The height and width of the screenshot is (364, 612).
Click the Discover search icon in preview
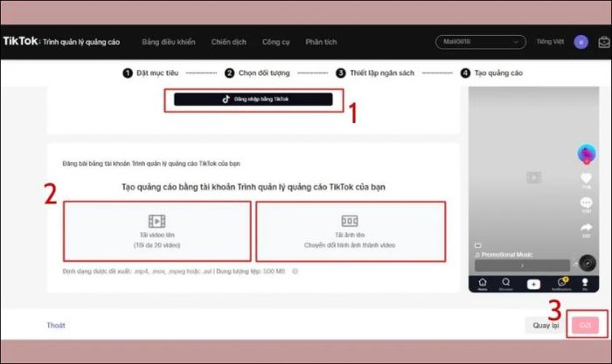(506, 284)
